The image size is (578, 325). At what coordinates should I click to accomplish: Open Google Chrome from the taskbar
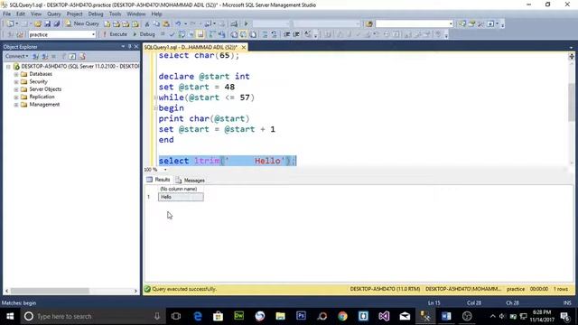[343, 316]
